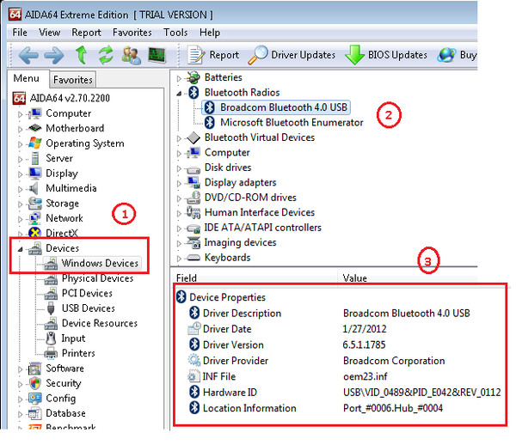
Task: Open the View menu
Action: click(x=49, y=33)
